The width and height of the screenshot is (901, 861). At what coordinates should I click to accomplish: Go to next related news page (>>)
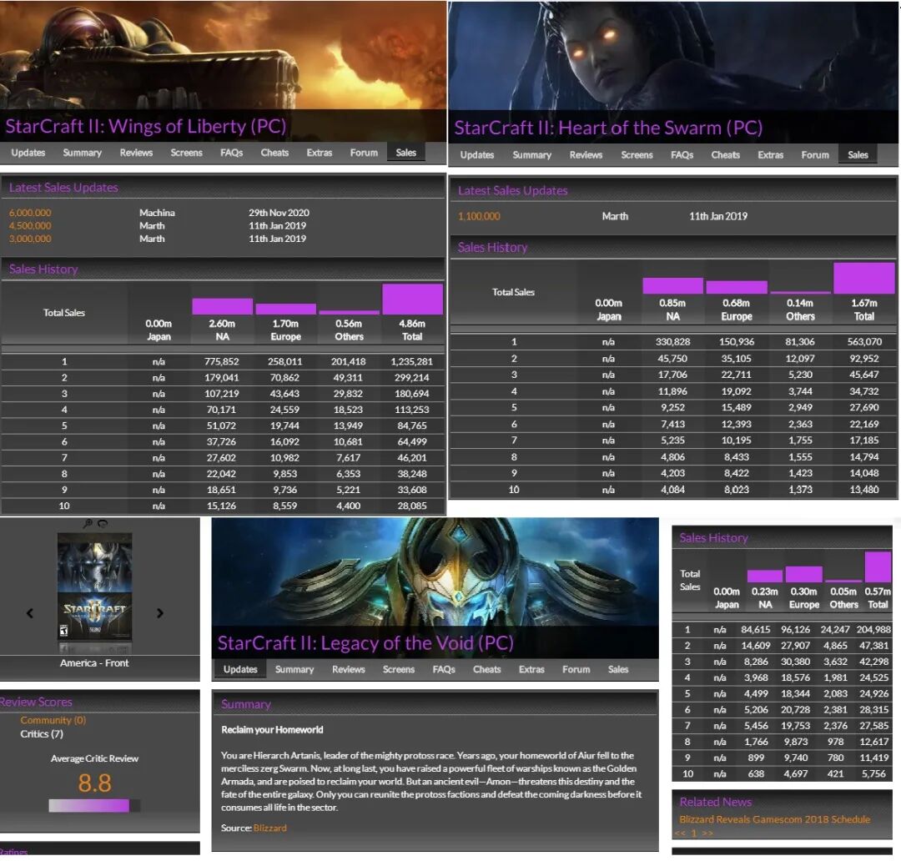click(x=707, y=833)
